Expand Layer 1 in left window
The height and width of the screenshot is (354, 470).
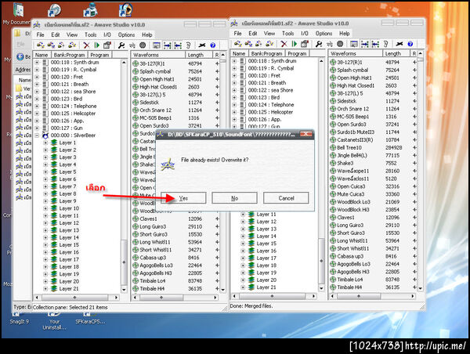point(45,143)
